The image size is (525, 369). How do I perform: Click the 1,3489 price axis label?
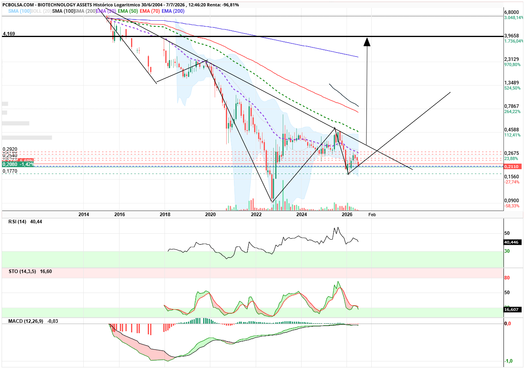click(512, 83)
